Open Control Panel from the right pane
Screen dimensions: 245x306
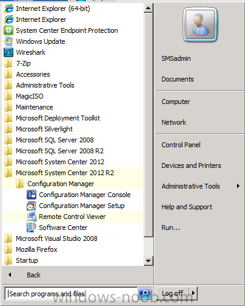click(181, 145)
